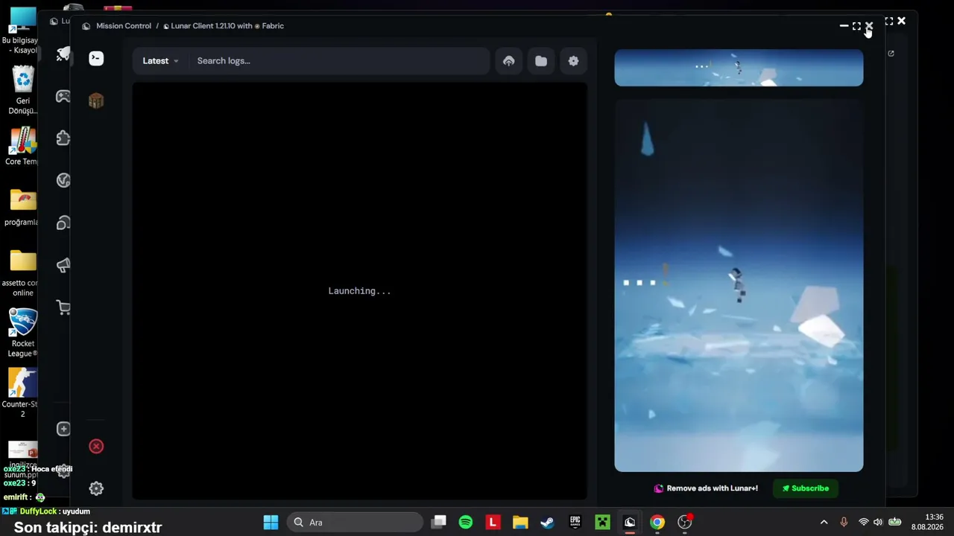This screenshot has width=954, height=536.
Task: Select the Recycle Bin desktop icon
Action: pos(23,91)
